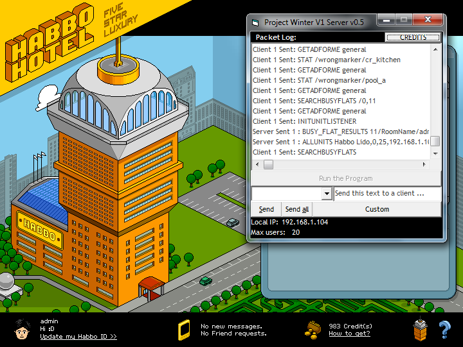Focus the Send this text to a client field

387,194
